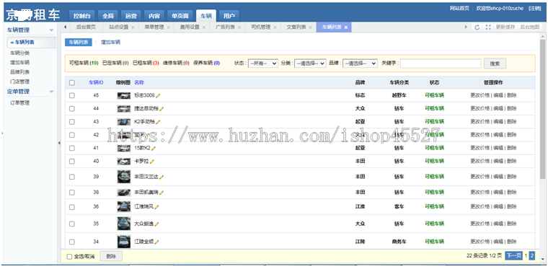Screen dimensions: 548x267
Task: Close the 文章列表 tab
Action: click(x=310, y=27)
